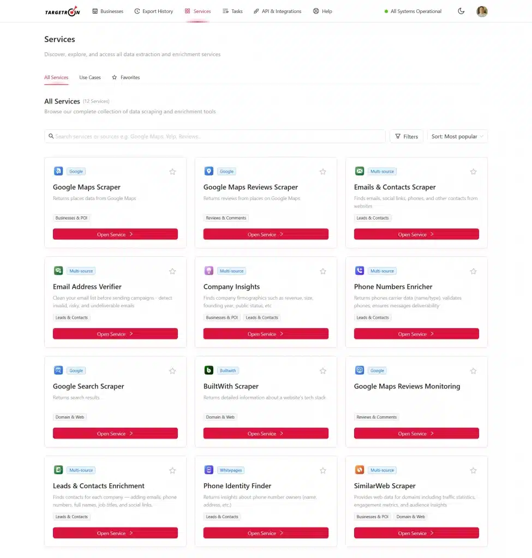Open Service for Google Maps Reviews Scraper
Screen dimensions: 532x558
click(x=266, y=234)
